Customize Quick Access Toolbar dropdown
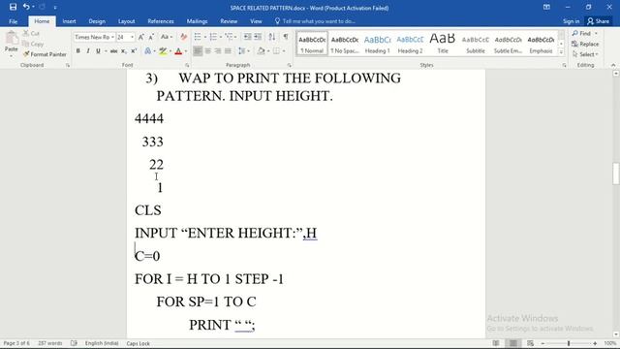620x349 pixels. pos(55,7)
